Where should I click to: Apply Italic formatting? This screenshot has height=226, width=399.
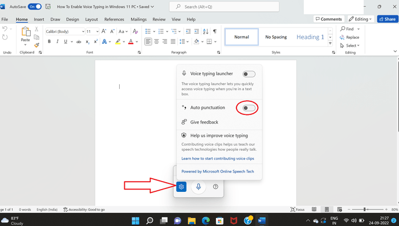(x=57, y=42)
